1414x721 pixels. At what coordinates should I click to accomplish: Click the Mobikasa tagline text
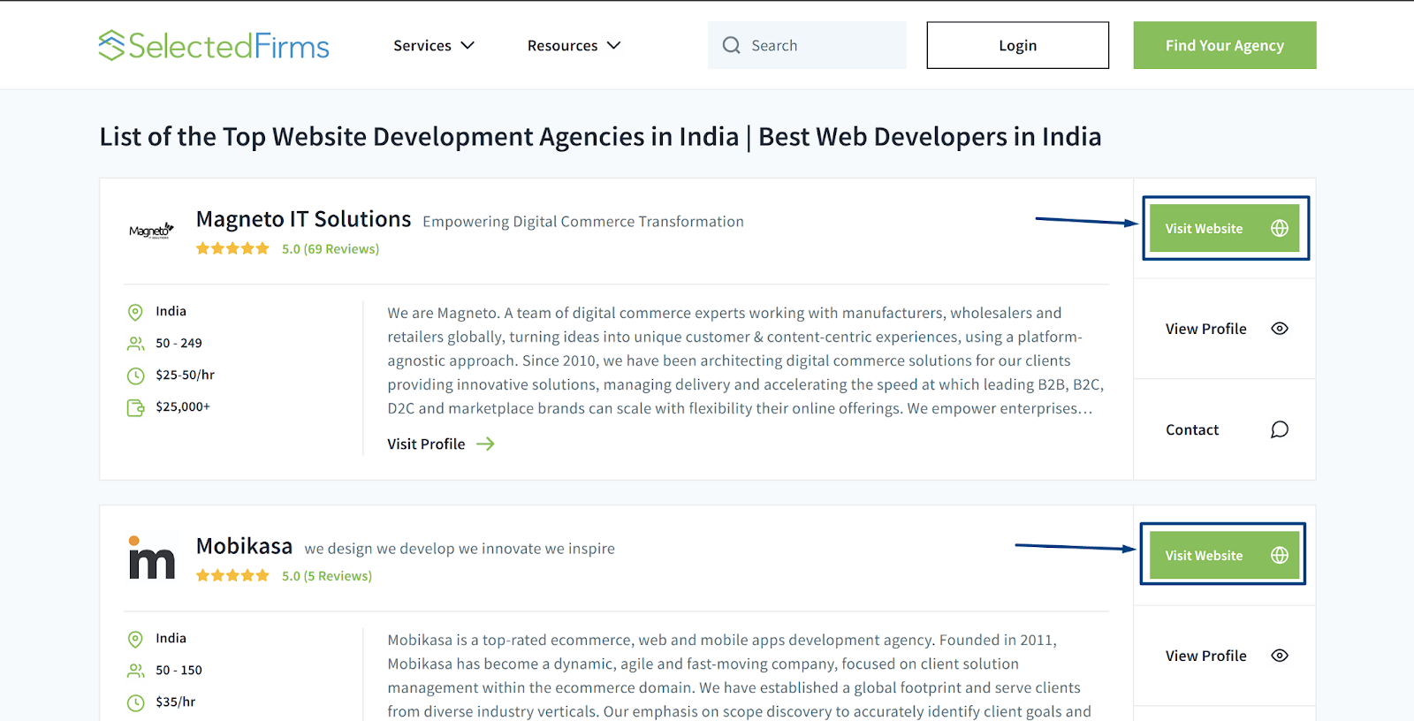[x=460, y=549]
